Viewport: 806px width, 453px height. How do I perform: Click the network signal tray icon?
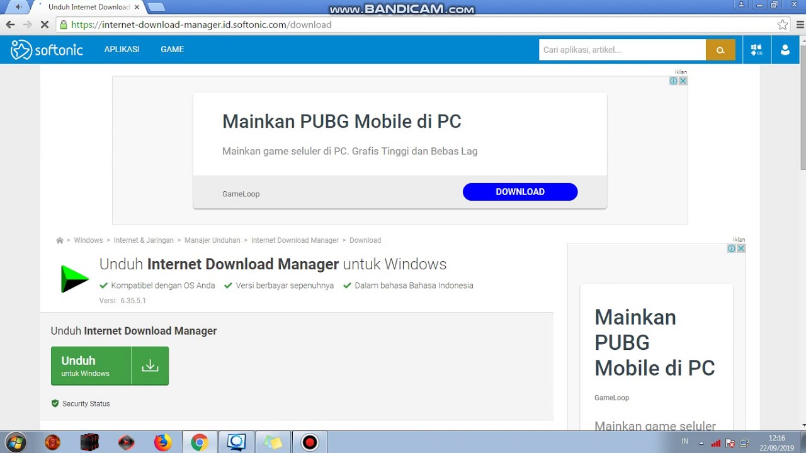point(715,443)
